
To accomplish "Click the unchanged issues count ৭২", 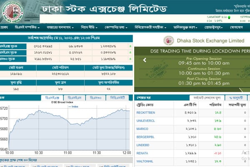I will point(109,89).
